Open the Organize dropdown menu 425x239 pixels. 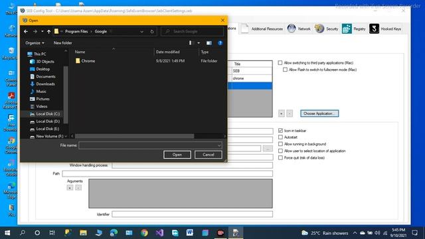pos(35,42)
